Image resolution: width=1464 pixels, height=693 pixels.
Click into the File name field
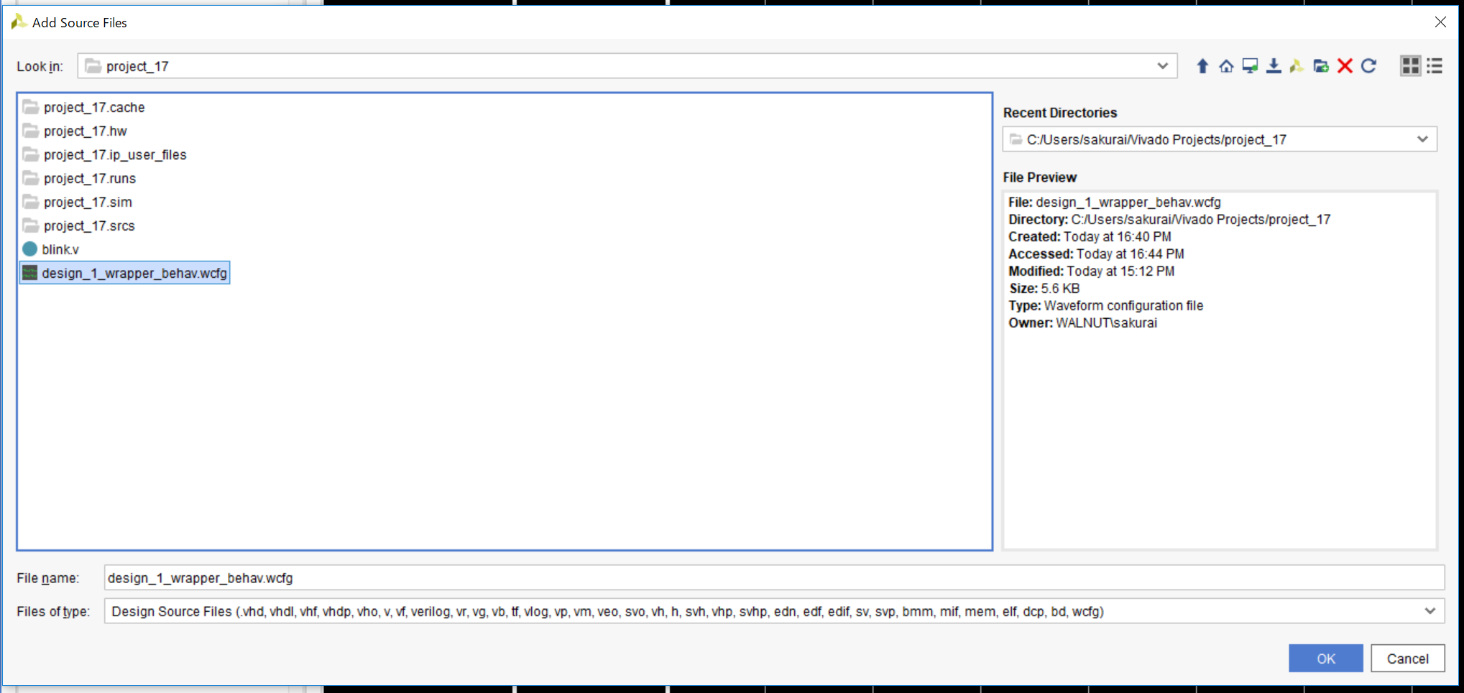[773, 578]
